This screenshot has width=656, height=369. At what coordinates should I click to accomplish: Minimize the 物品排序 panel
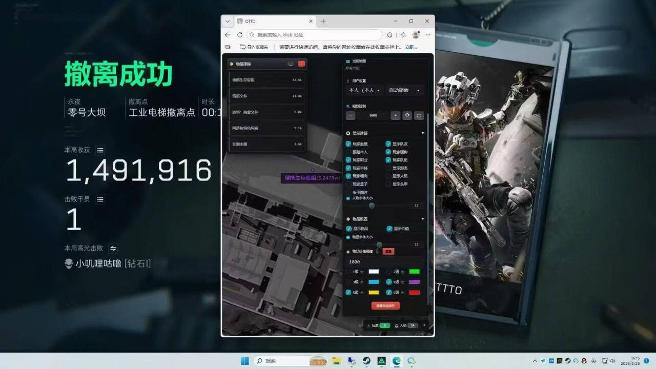pyautogui.click(x=291, y=64)
